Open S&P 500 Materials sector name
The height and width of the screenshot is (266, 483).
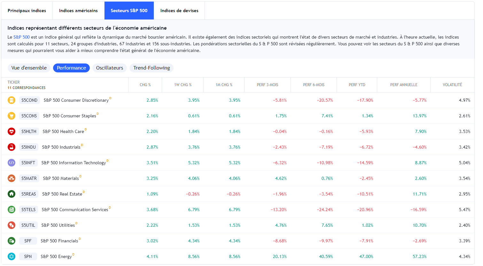pos(61,178)
